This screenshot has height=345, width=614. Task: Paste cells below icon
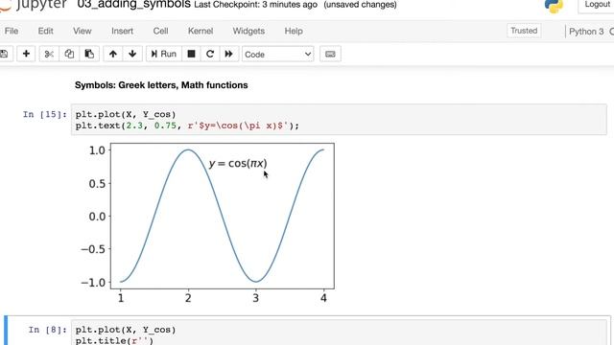tap(89, 54)
